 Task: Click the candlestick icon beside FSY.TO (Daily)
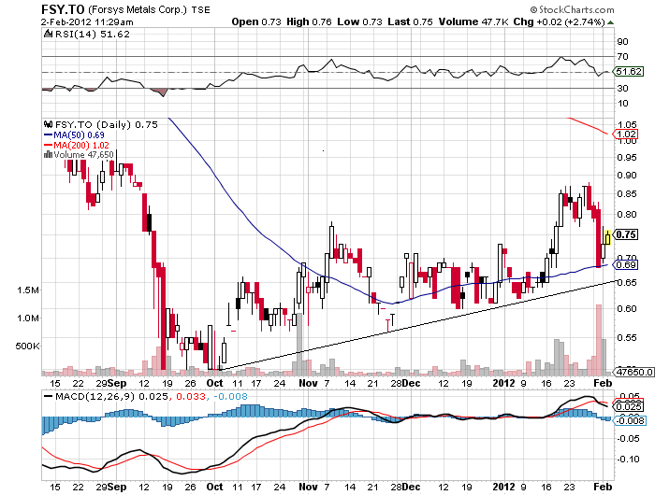(48, 124)
